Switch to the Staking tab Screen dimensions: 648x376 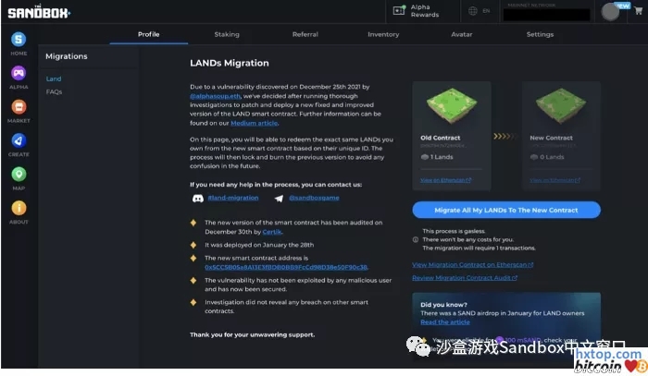click(227, 34)
